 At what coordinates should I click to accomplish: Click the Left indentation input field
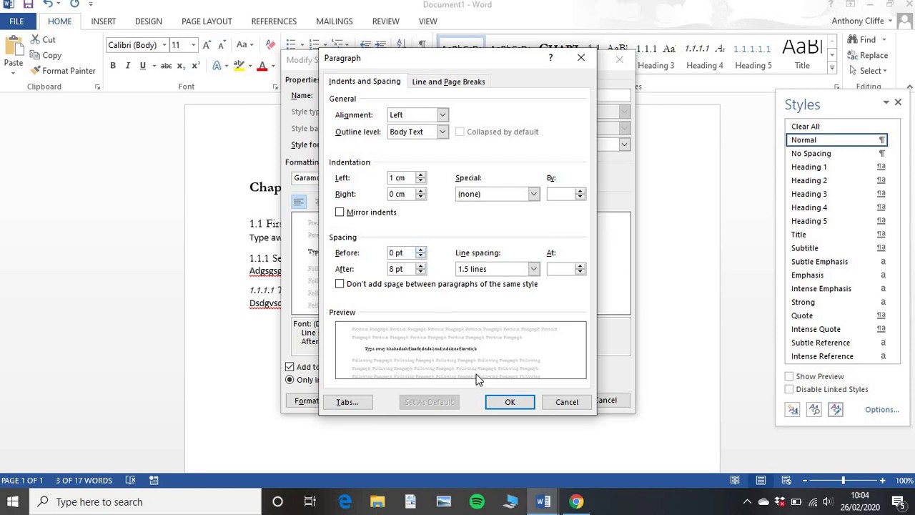pyautogui.click(x=401, y=178)
